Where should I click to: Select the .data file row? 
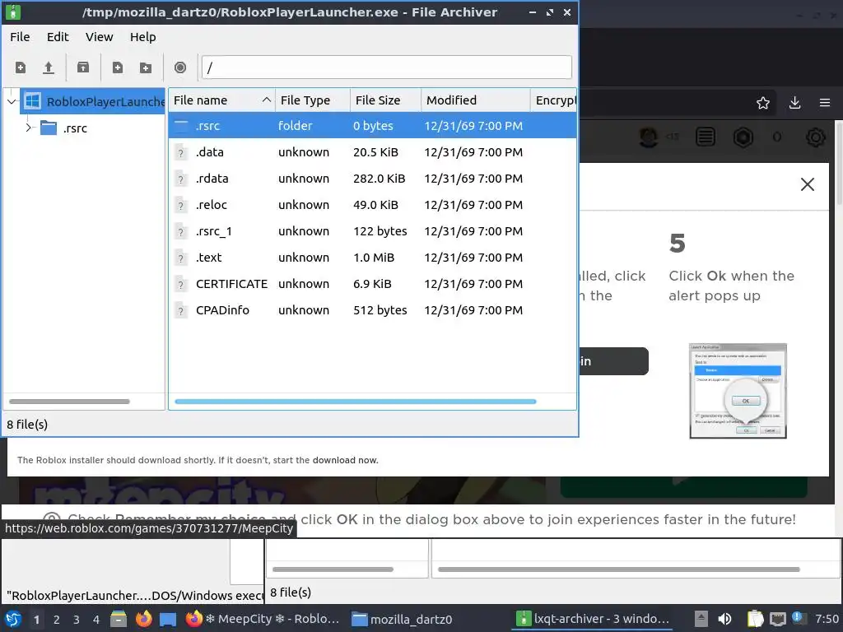(x=373, y=152)
